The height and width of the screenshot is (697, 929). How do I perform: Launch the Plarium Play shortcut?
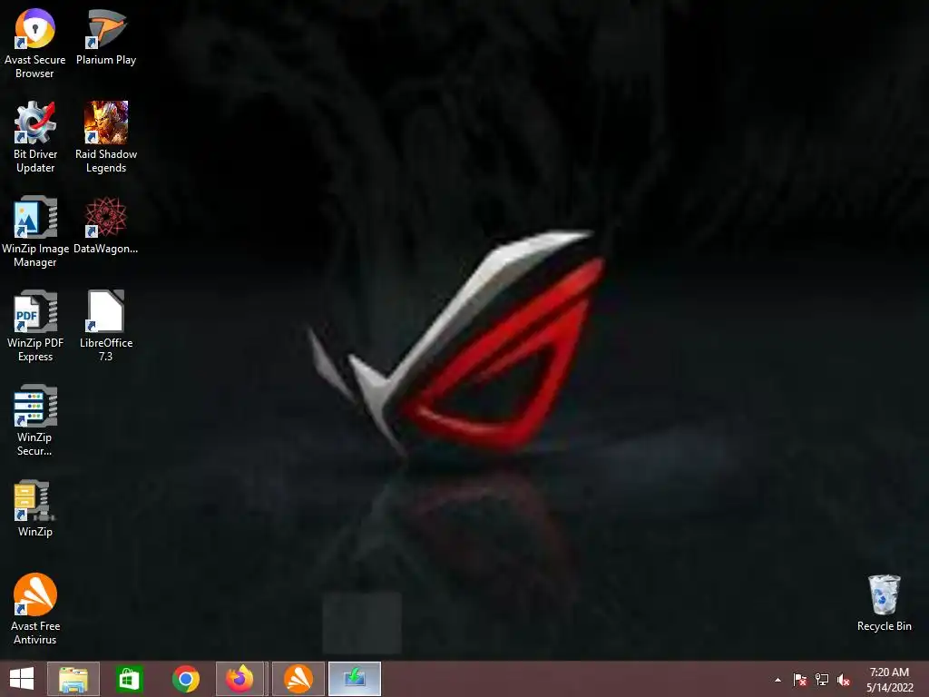(106, 36)
